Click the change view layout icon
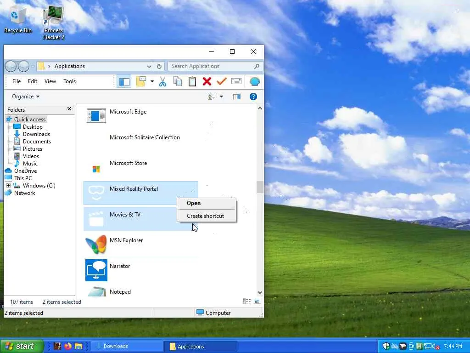 pyautogui.click(x=211, y=97)
